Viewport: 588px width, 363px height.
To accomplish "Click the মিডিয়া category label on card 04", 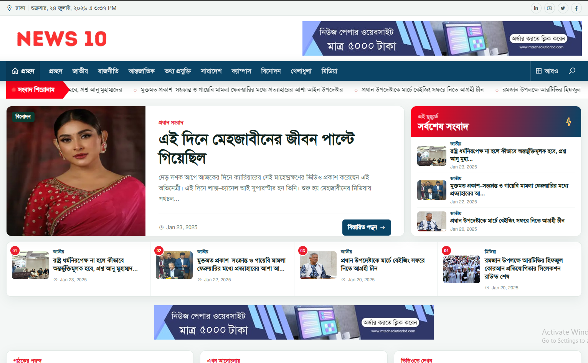I will (490, 252).
